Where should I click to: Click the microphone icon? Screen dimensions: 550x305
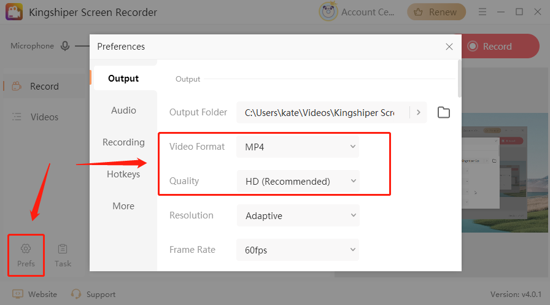(65, 46)
